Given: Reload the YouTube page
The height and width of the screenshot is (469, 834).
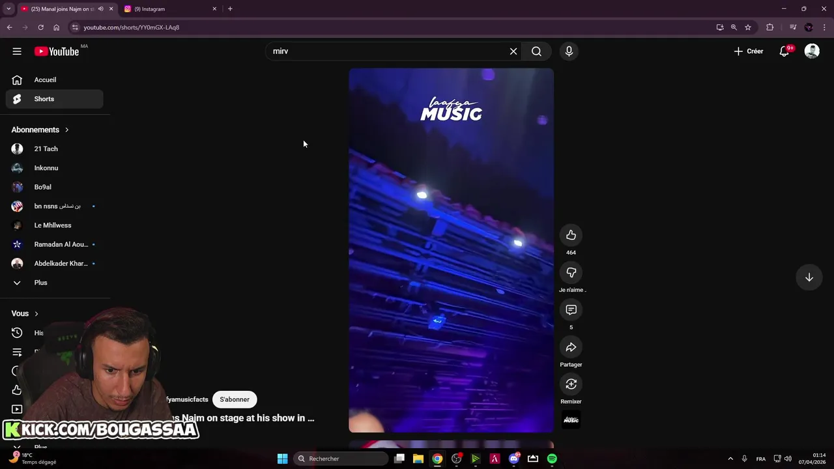Looking at the screenshot, I should pyautogui.click(x=40, y=27).
